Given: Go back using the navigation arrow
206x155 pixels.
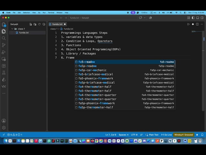Looking at the screenshot, I should [61, 18].
